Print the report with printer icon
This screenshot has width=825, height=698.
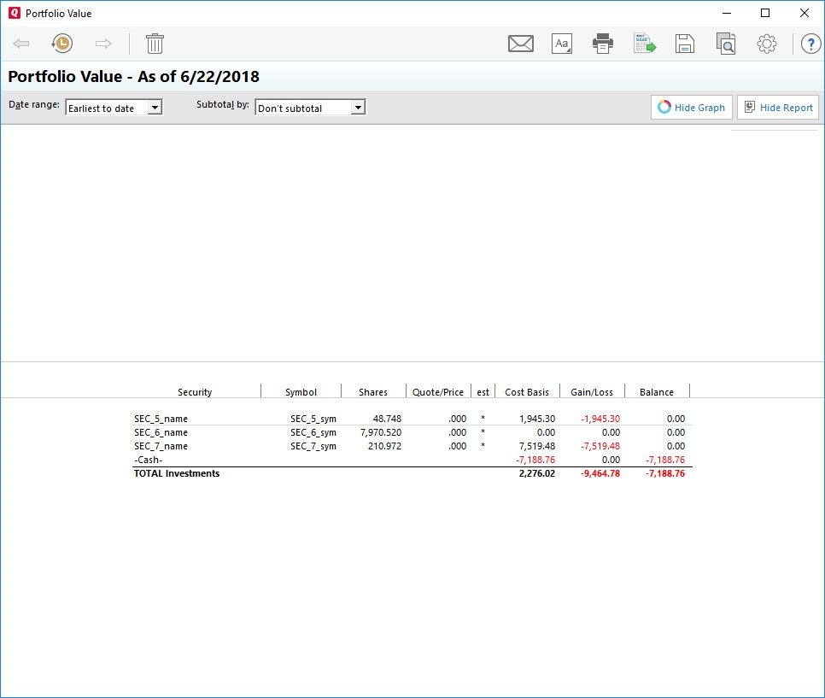pyautogui.click(x=603, y=44)
